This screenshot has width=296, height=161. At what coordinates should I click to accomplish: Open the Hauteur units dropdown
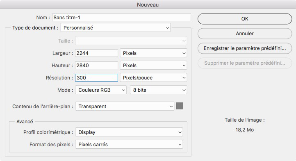[x=153, y=66]
